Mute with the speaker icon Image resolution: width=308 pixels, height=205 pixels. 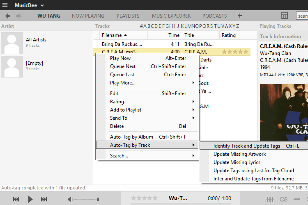pyautogui.click(x=70, y=200)
